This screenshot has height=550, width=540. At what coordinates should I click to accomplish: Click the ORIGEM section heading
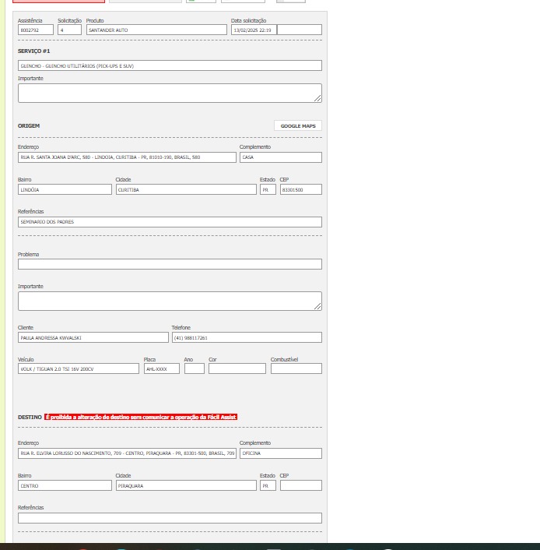tap(29, 125)
